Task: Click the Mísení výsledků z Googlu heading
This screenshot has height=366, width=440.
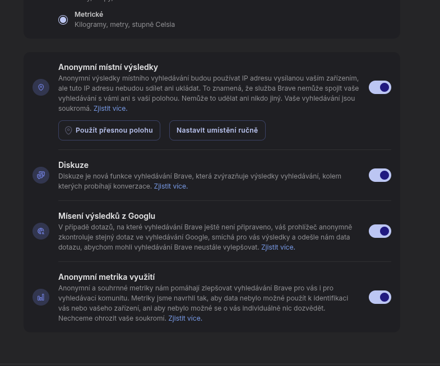Action: 106,216
